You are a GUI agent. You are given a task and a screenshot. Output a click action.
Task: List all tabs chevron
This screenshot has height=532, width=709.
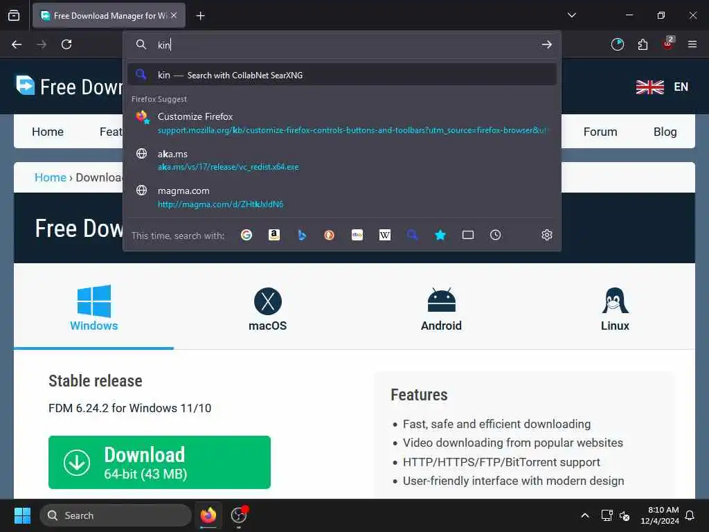coord(571,15)
